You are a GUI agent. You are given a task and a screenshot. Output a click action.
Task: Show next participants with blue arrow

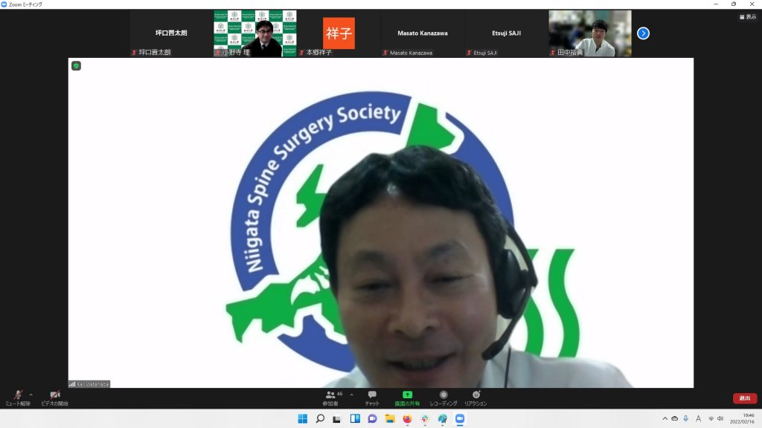coord(643,33)
